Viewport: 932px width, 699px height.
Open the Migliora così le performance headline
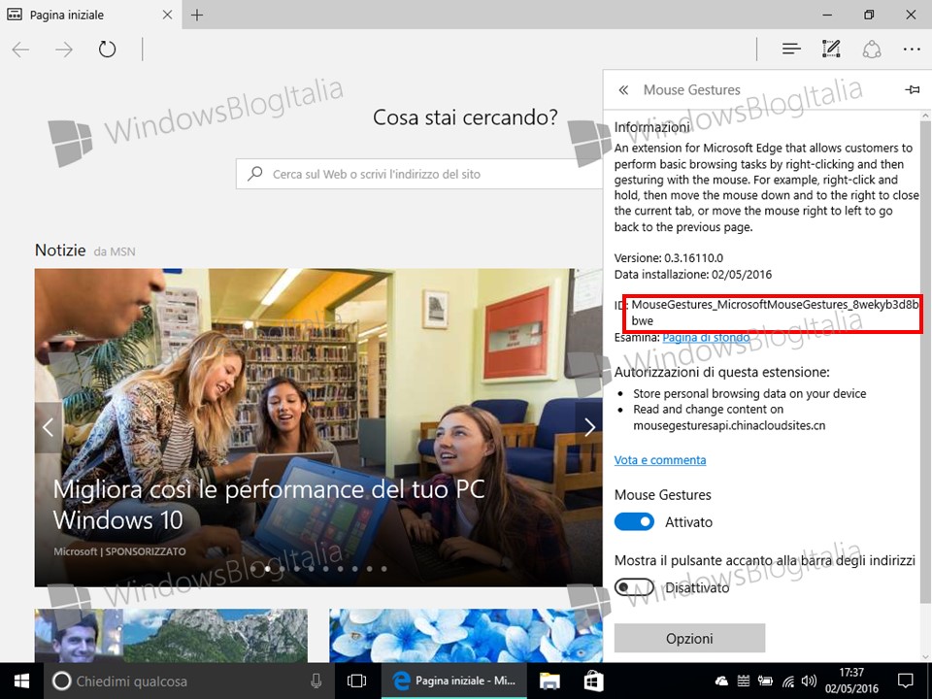pos(269,505)
